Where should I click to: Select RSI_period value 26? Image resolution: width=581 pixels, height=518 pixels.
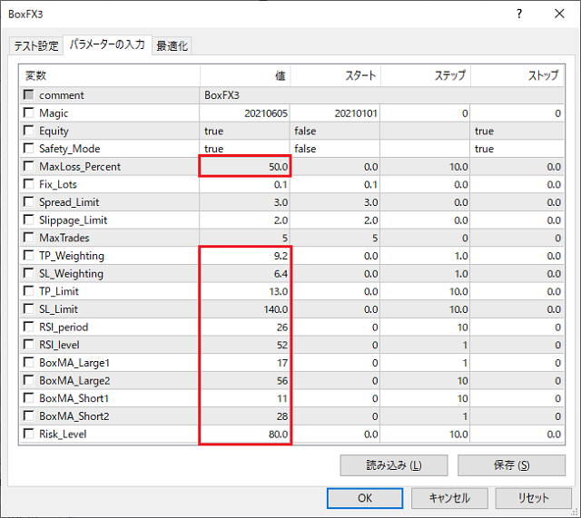[x=244, y=327]
